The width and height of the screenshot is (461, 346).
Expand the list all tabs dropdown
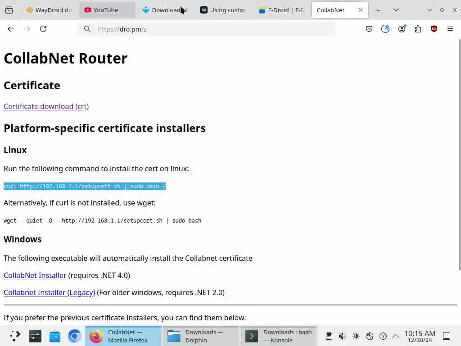pos(396,10)
